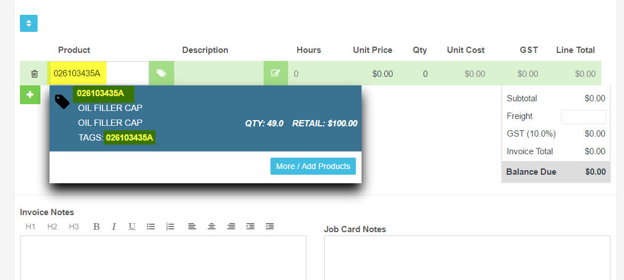Screen dimensions: 624x280
Task: Click the Hours value 0 in the row
Action: [296, 74]
